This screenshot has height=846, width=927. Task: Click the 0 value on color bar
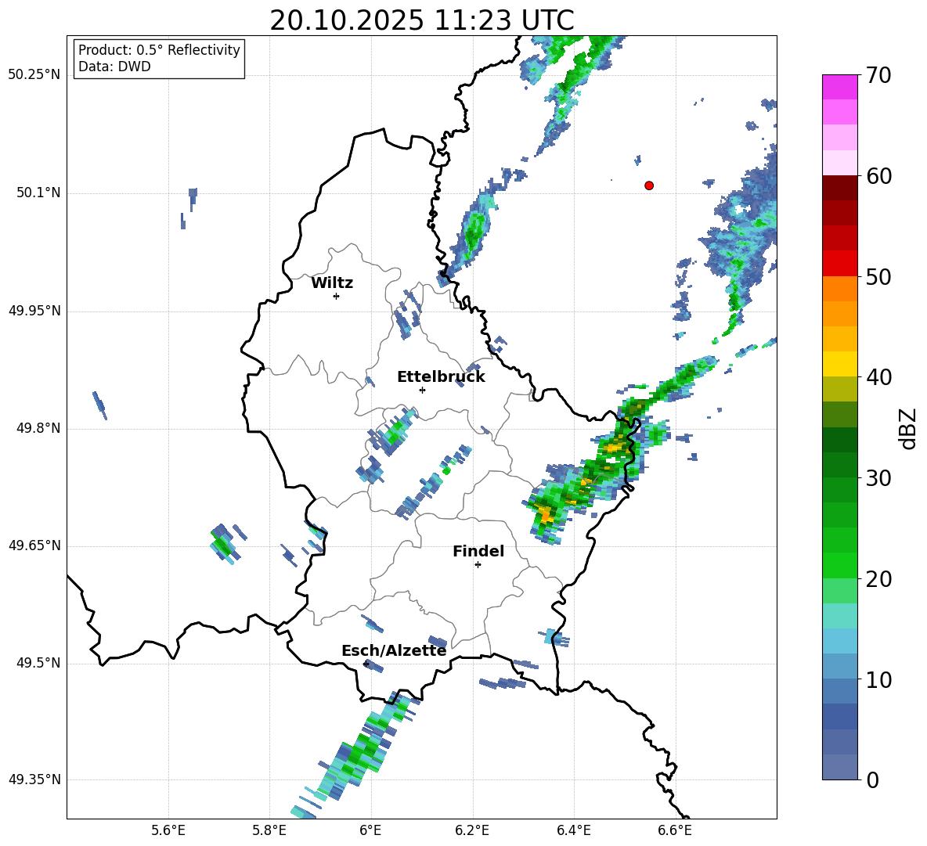[x=871, y=779]
